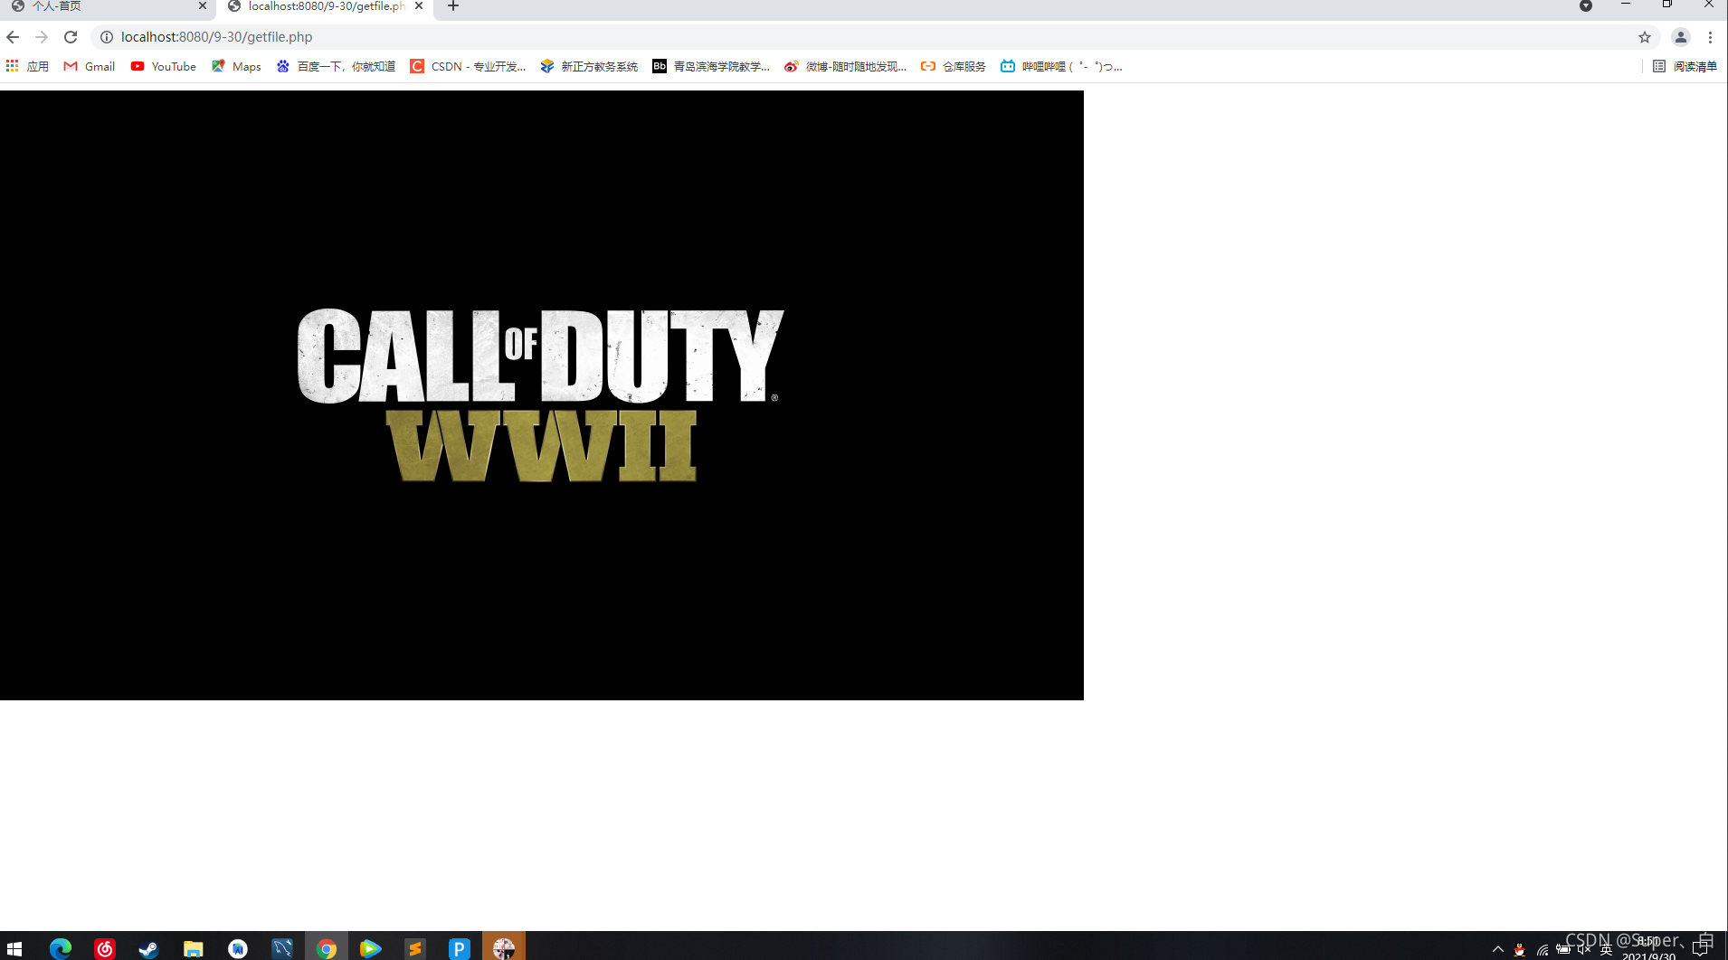
Task: Open the round AI app icon in taskbar
Action: 237,947
